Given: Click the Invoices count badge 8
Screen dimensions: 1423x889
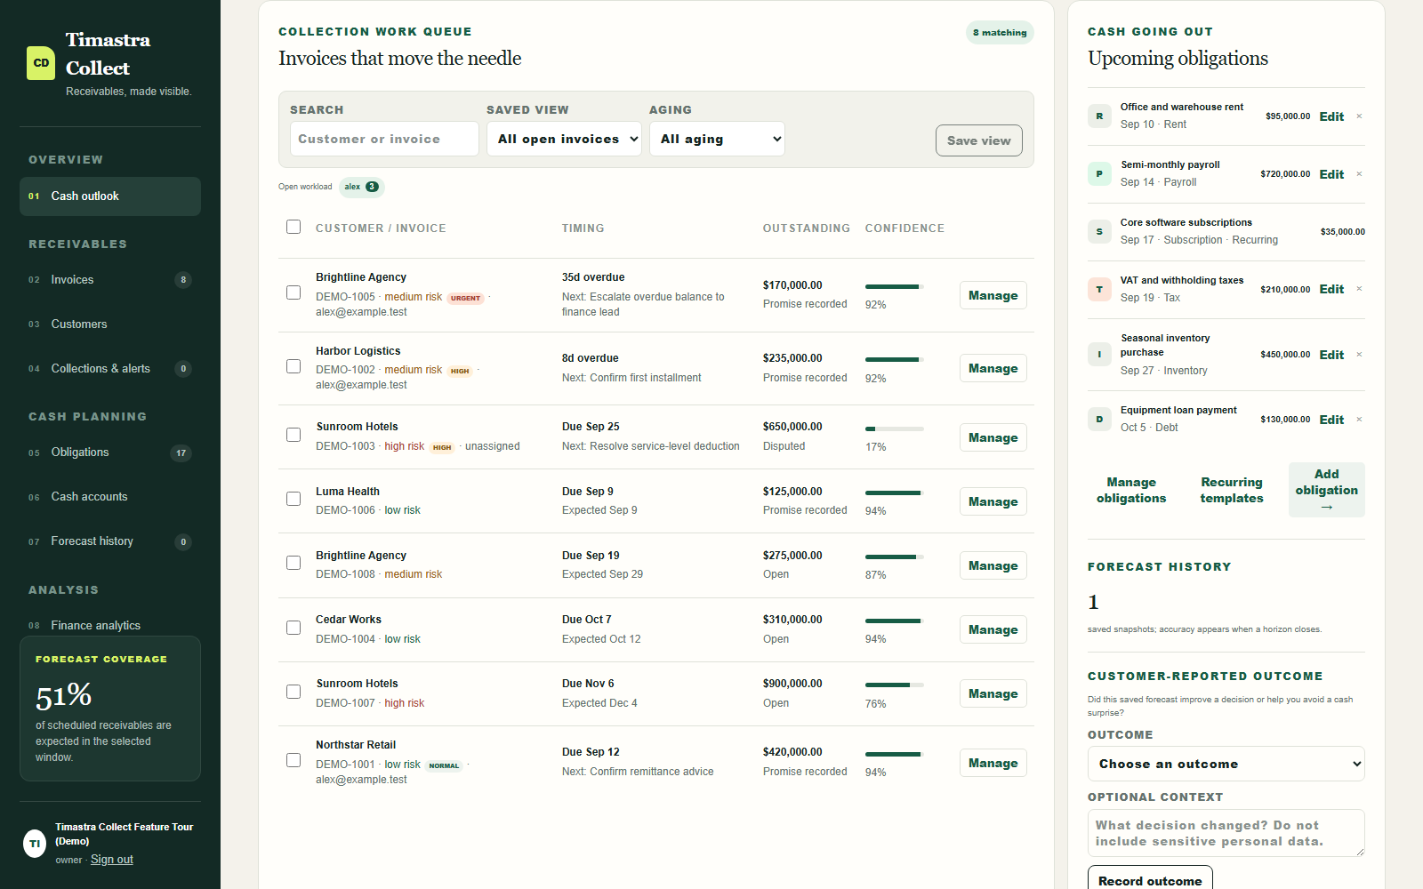Looking at the screenshot, I should point(183,280).
